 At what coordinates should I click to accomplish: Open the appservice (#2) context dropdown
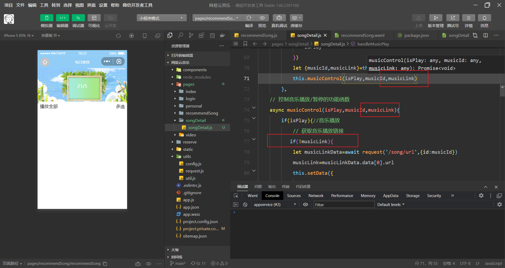click(275, 204)
